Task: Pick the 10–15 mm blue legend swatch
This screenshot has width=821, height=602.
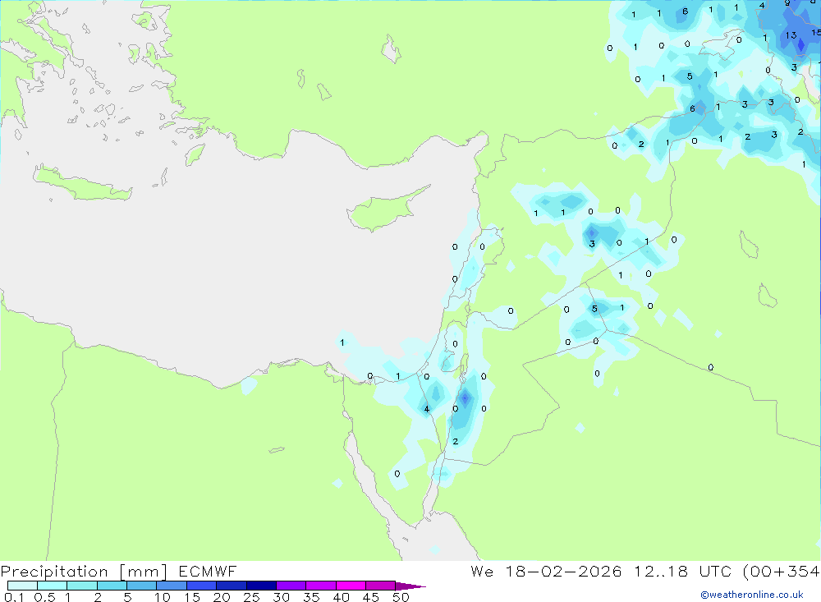Action: (x=172, y=586)
